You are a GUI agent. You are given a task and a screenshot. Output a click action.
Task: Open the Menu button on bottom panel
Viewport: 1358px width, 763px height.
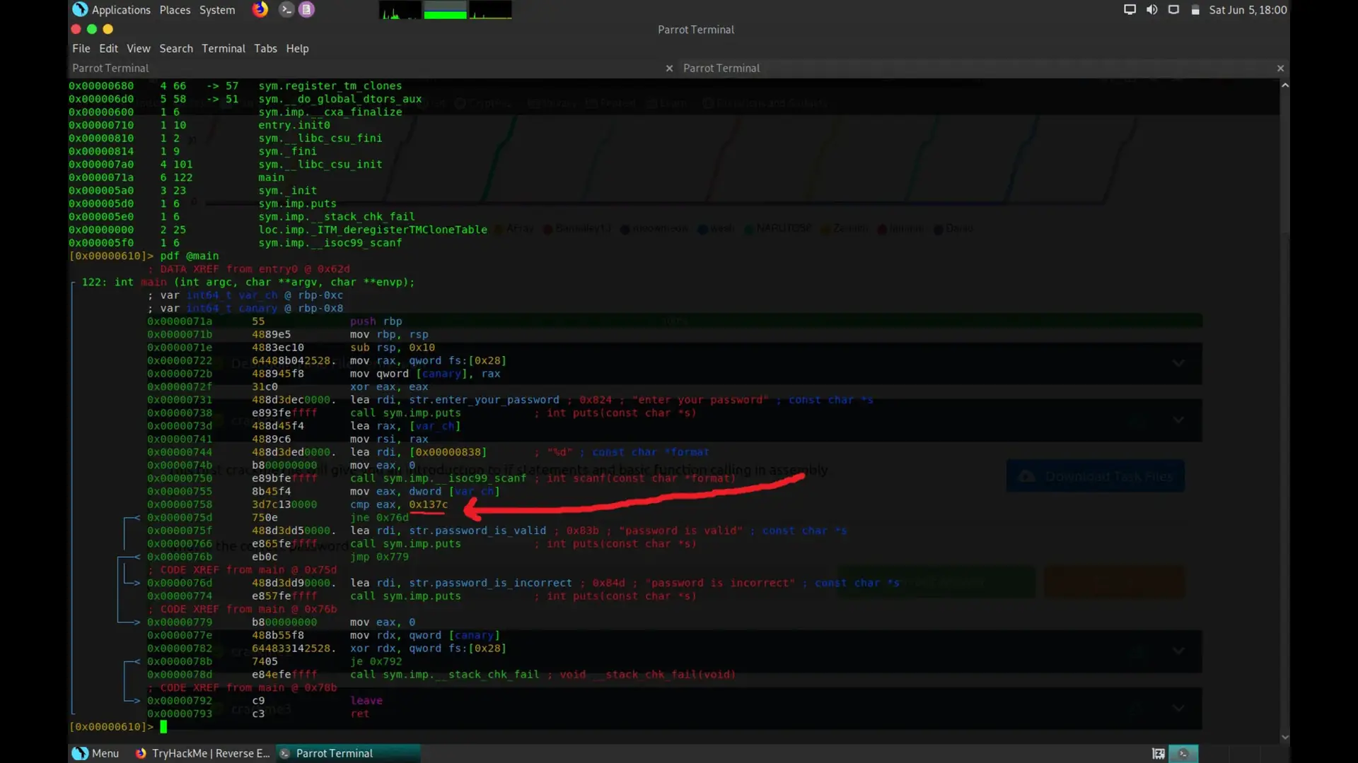95,754
